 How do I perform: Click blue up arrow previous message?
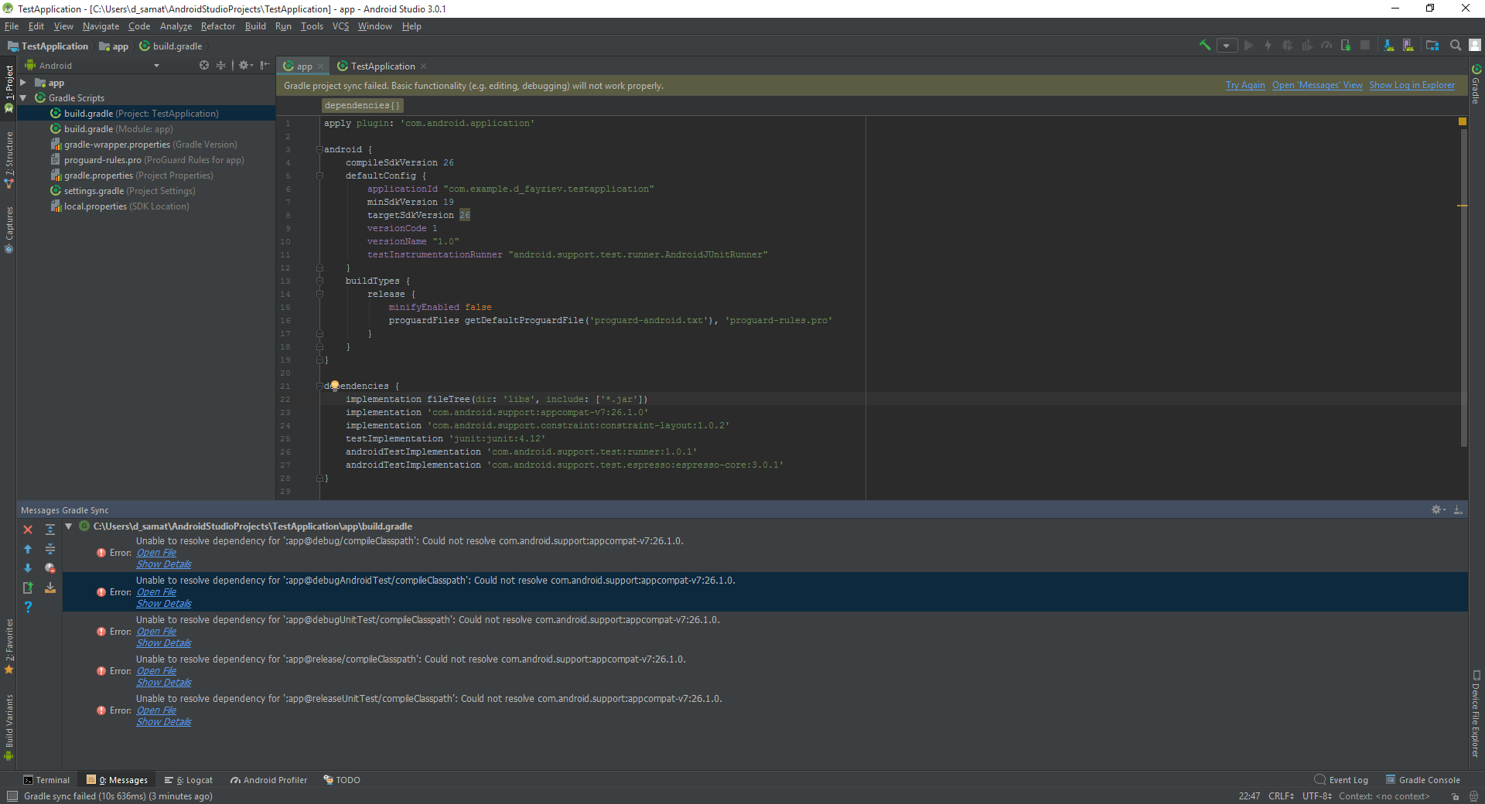[28, 549]
